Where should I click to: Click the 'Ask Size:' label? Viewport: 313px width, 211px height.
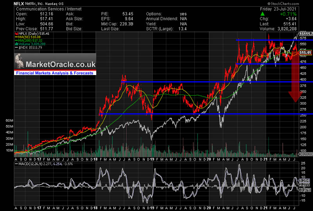pos(74,19)
